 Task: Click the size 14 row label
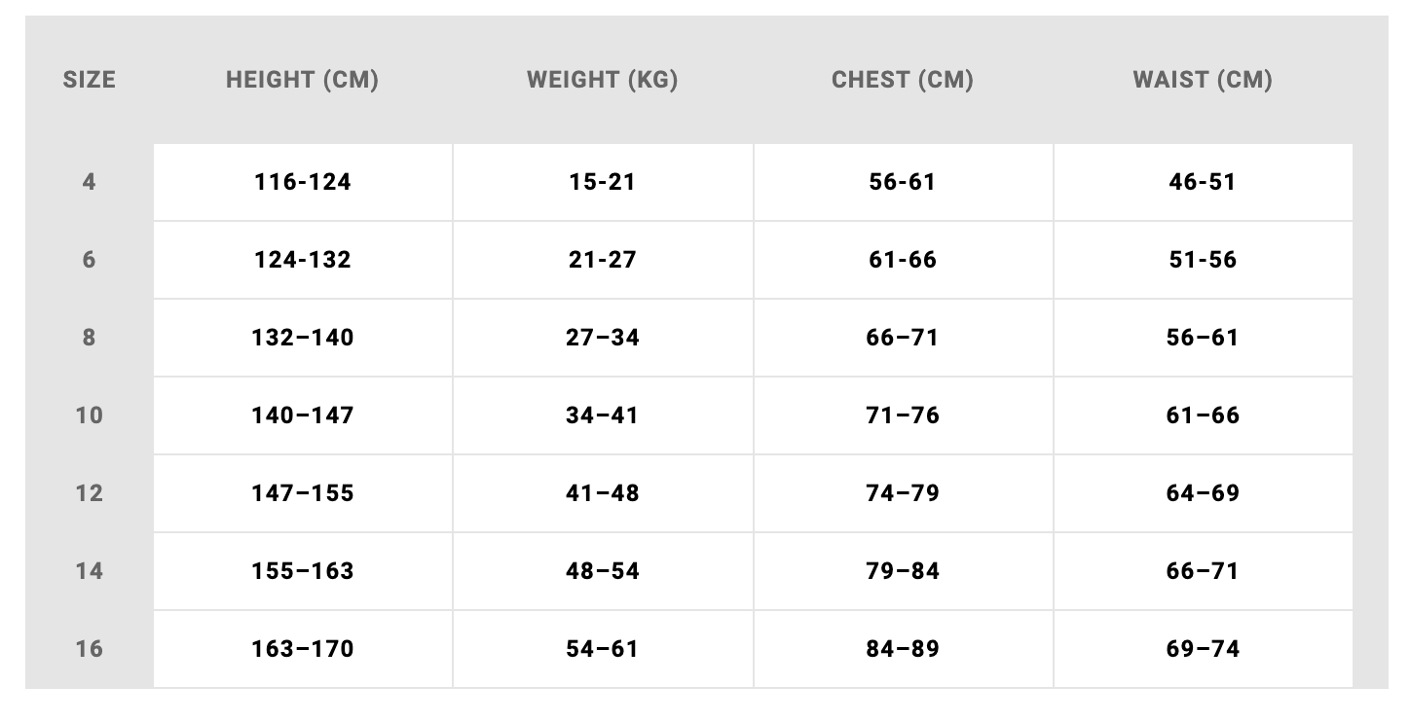(x=89, y=571)
